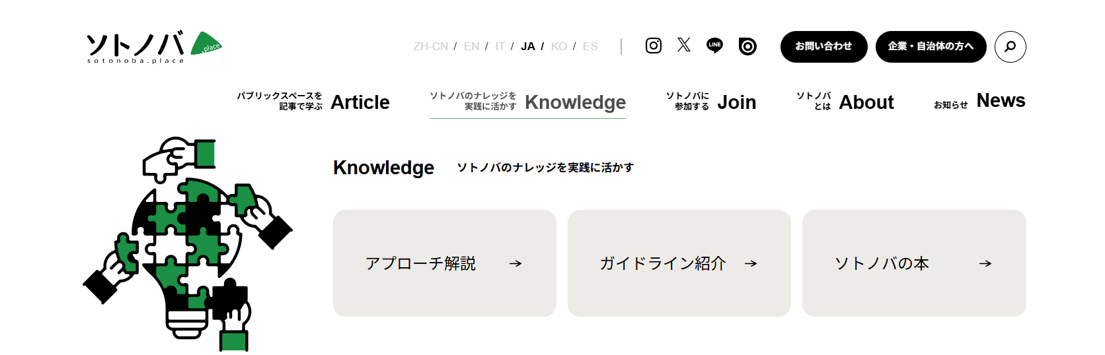This screenshot has width=1105, height=355.
Task: Click the arrow on ソトノバの本 card
Action: click(985, 263)
